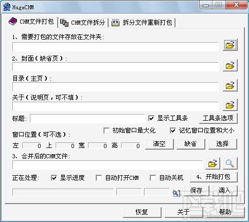Screen dimensions: 249x222
Task: Click the 宽 width value field
Action: point(98,145)
